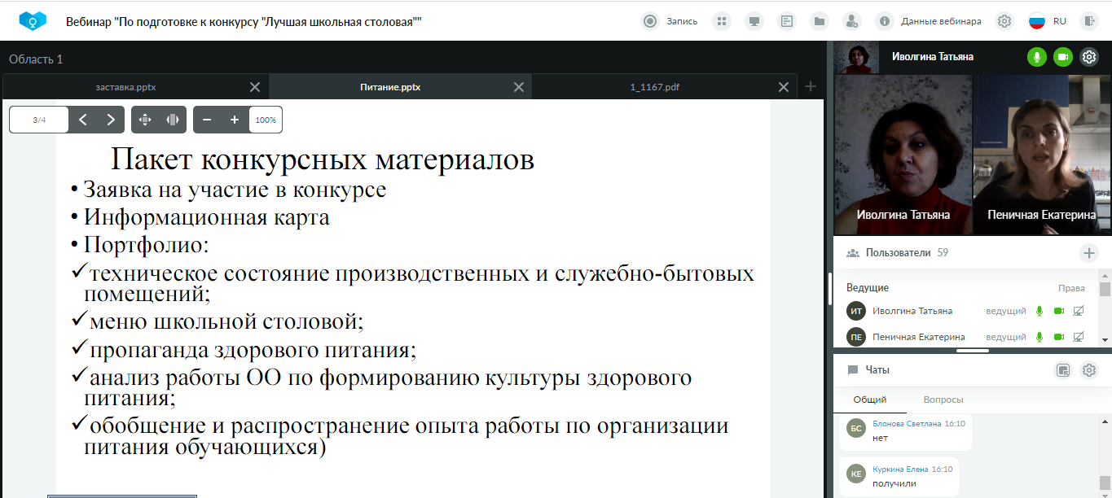This screenshot has height=498, width=1112.
Task: Open the polls form icon
Action: point(787,21)
